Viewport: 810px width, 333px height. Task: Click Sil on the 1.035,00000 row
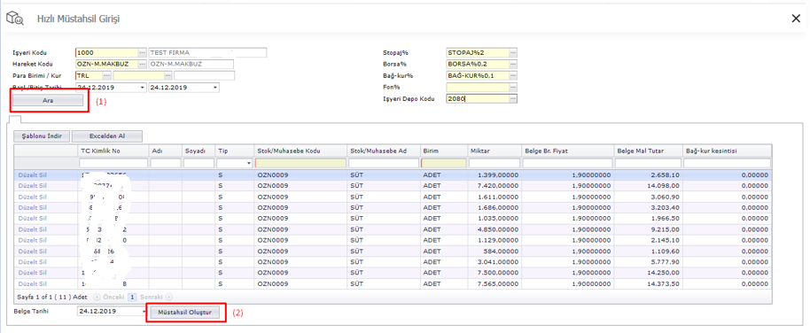[x=43, y=219]
